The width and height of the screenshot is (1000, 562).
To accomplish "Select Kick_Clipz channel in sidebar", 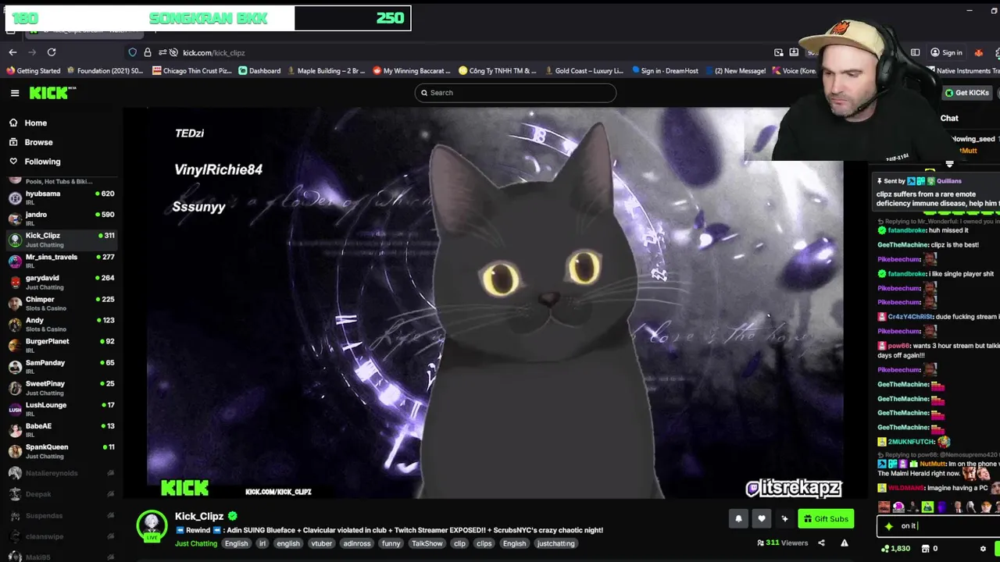I will (62, 240).
